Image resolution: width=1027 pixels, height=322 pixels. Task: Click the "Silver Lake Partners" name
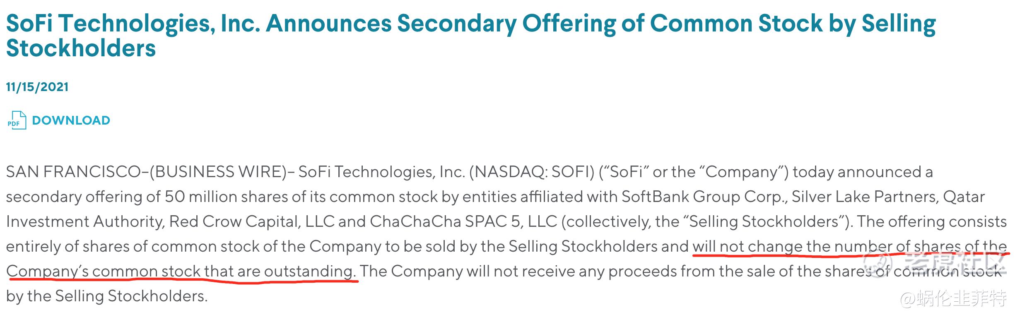point(865,197)
